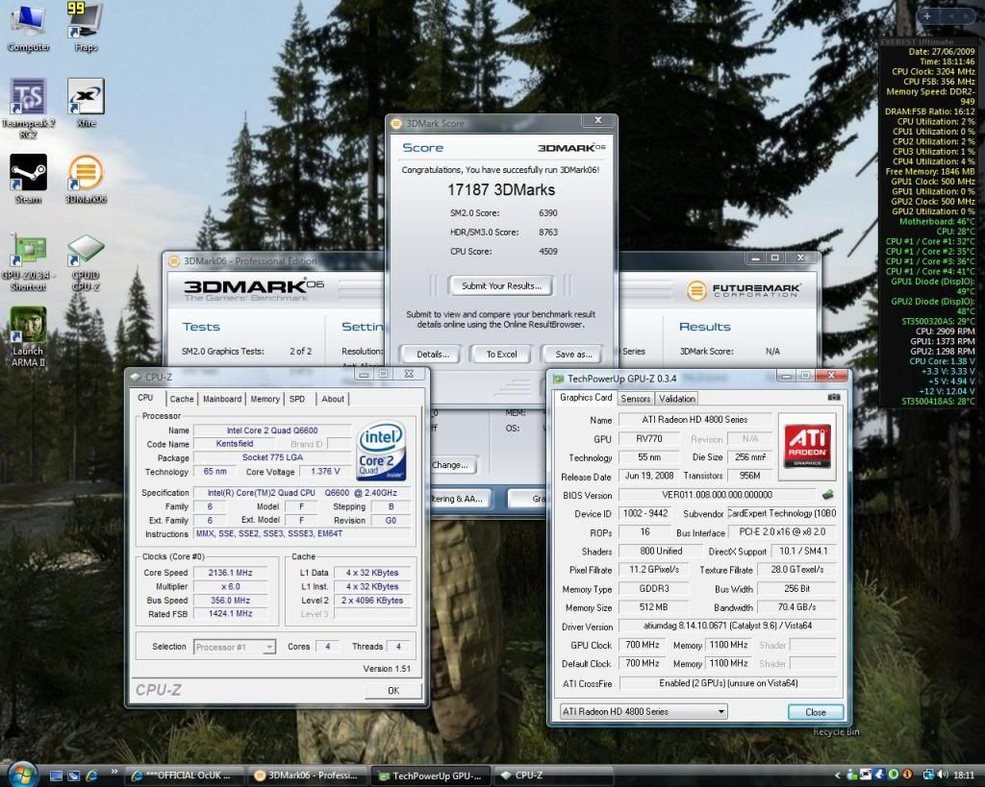Viewport: 985px width, 787px height.
Task: Open the Computer desktop icon
Action: coord(28,27)
